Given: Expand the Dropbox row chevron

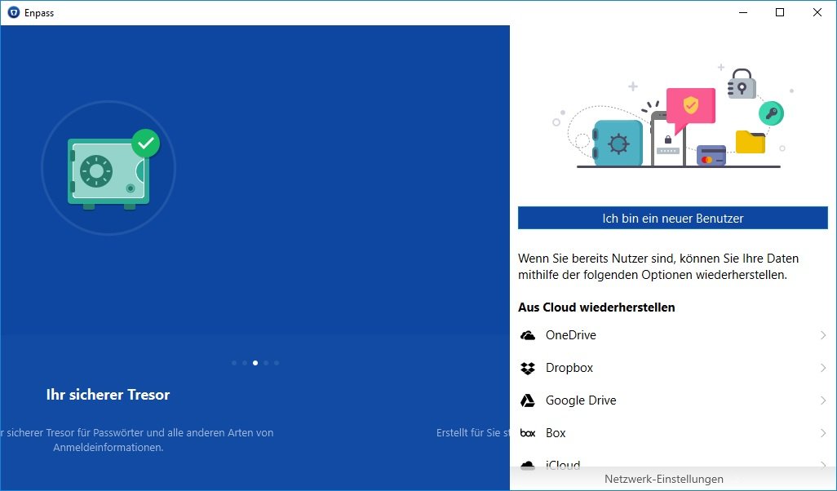Looking at the screenshot, I should point(823,369).
